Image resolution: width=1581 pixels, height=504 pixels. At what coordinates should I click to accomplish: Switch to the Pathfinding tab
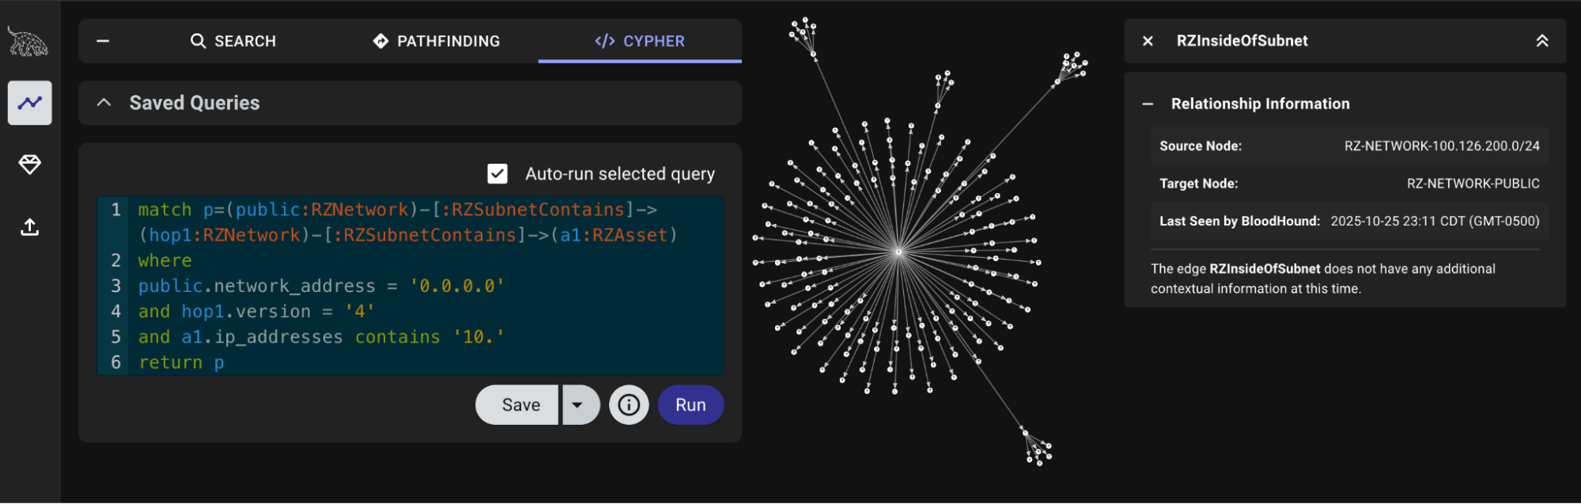tap(437, 41)
